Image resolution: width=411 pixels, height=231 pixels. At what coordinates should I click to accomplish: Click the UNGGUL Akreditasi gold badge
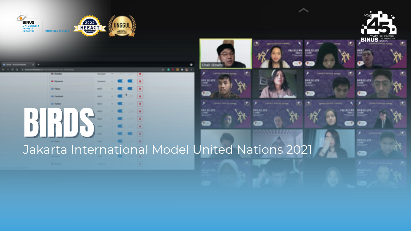(122, 26)
